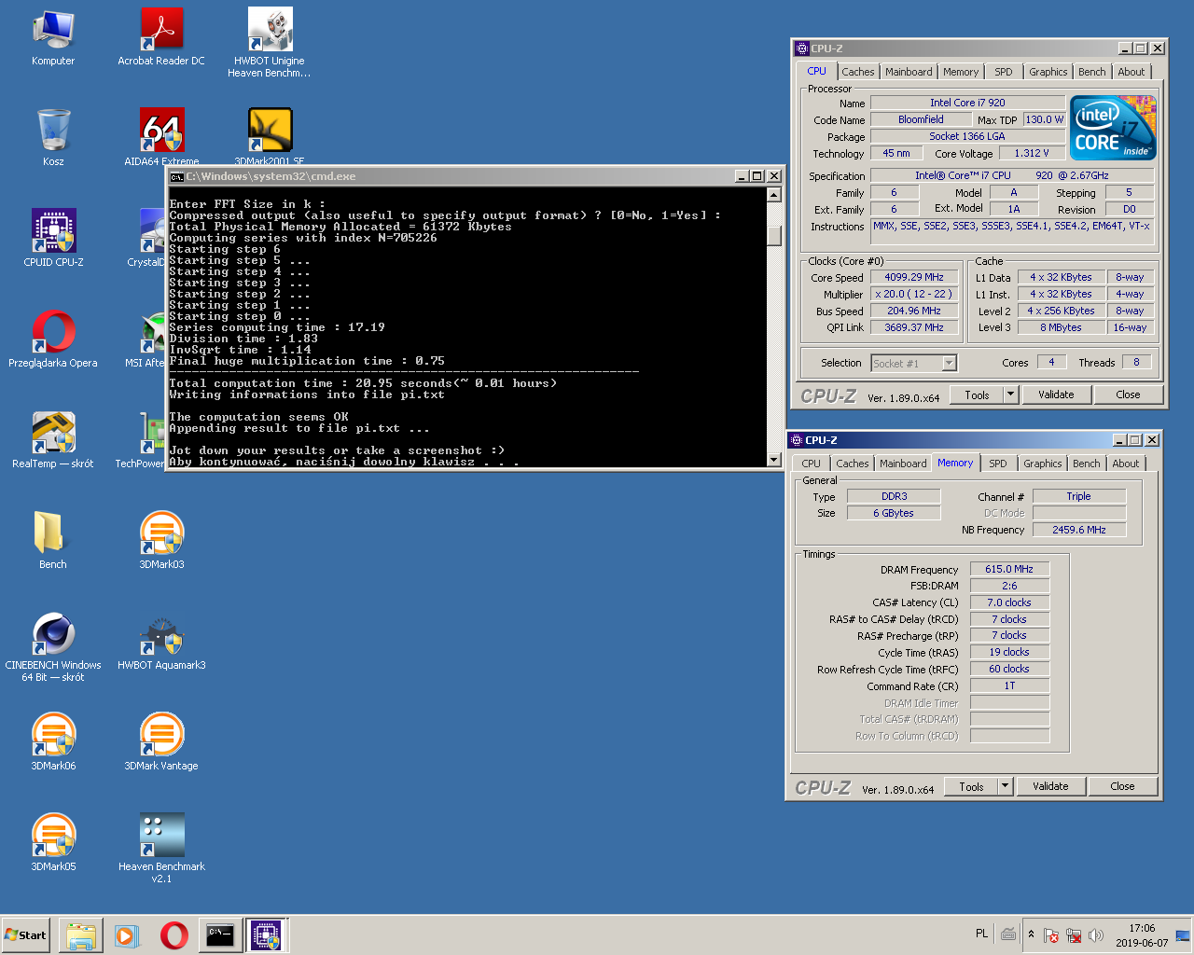Launch 3DMark2001 SE shortcut

[x=270, y=137]
